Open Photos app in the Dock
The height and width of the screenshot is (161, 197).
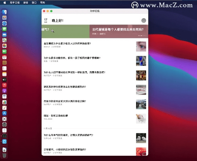tap(4, 46)
